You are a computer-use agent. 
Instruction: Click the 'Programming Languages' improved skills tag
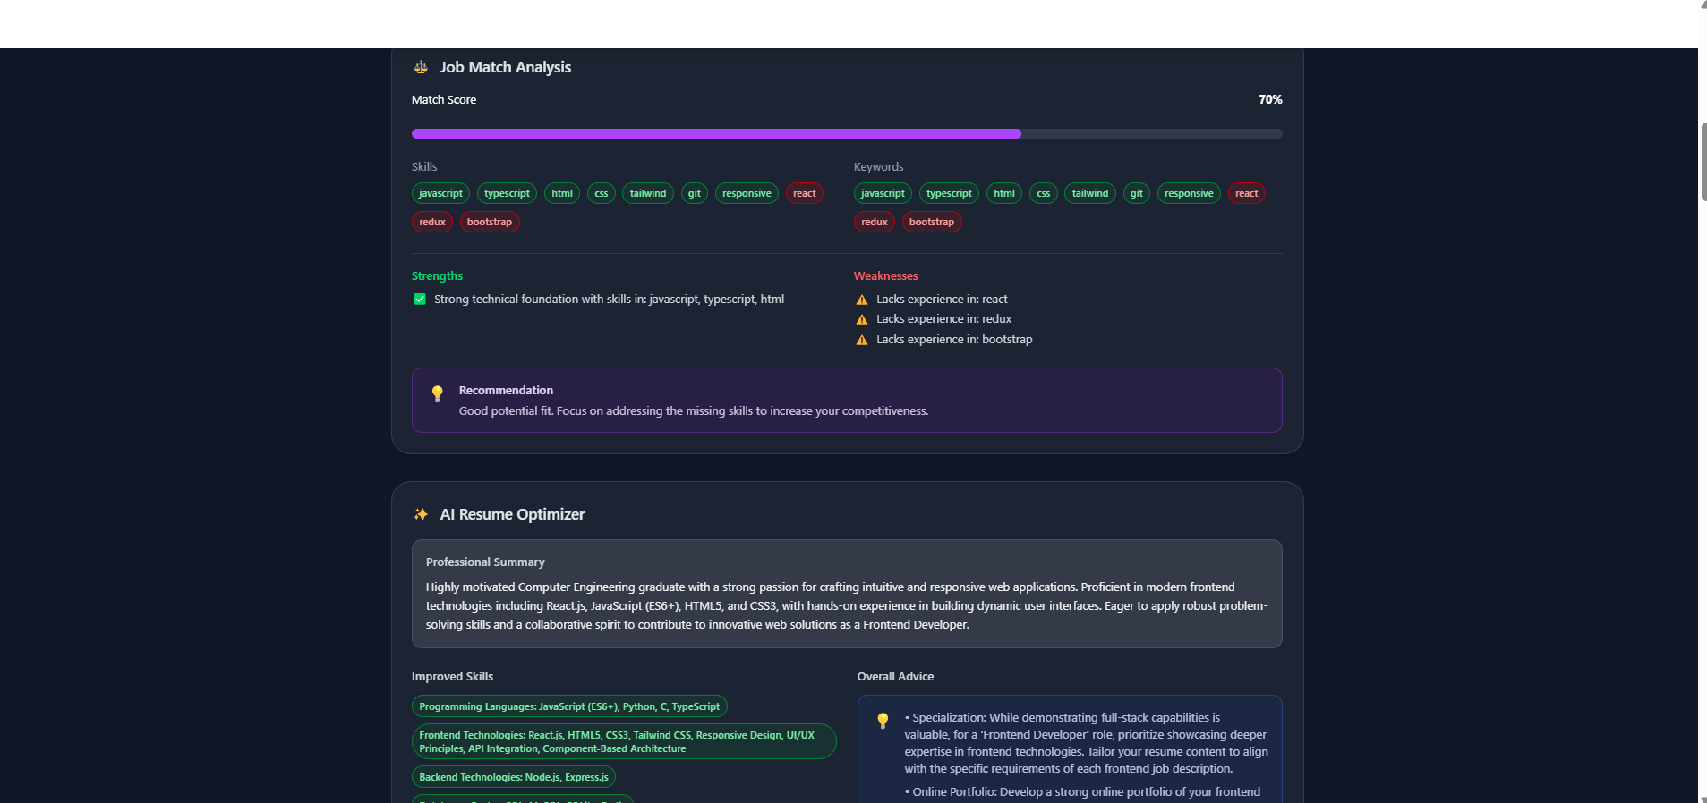(569, 706)
